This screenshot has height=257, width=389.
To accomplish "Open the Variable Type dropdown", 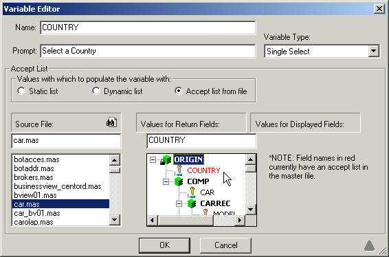I will [373, 52].
